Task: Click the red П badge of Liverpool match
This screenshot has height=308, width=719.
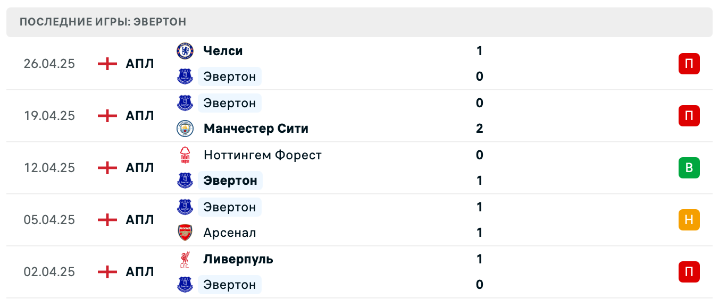Action: (x=689, y=272)
